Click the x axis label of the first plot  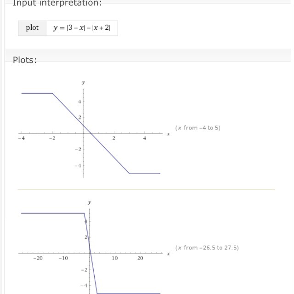pos(168,134)
